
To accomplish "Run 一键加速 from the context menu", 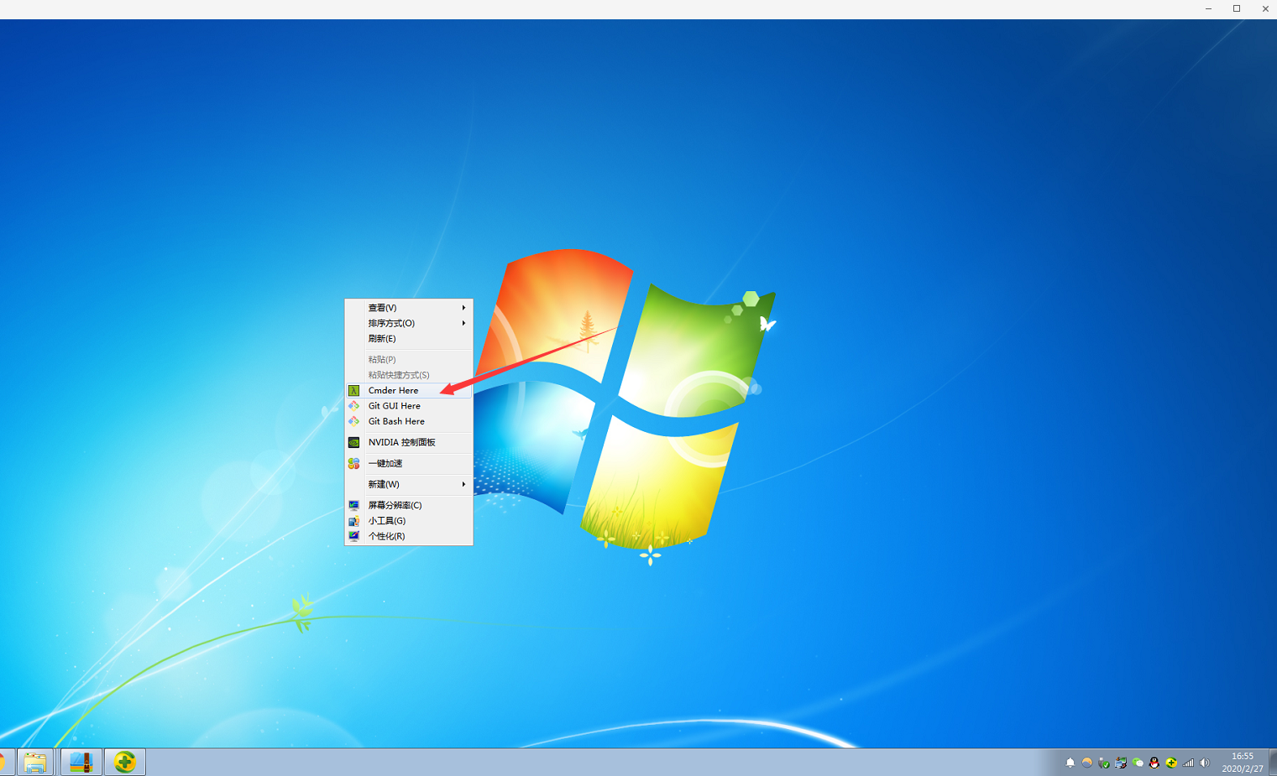I will (409, 464).
